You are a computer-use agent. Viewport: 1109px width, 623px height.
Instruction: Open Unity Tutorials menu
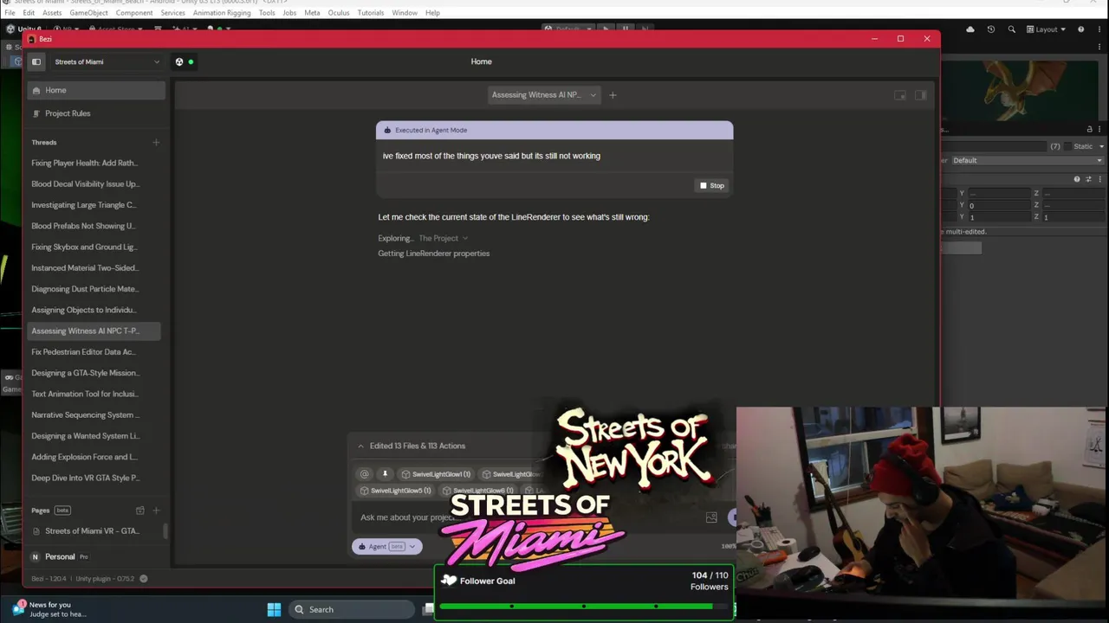click(x=371, y=13)
